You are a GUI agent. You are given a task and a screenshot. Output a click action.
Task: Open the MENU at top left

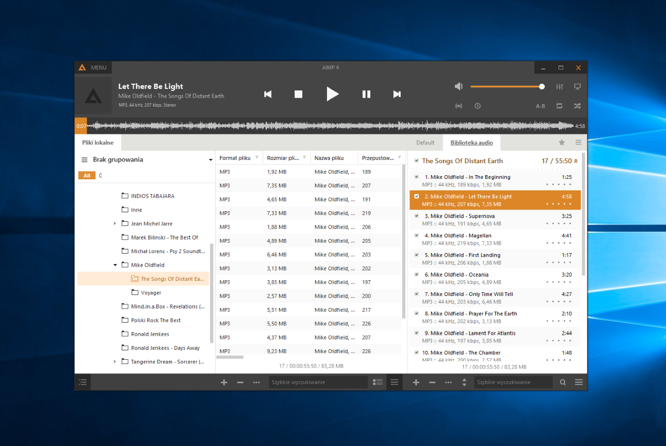click(x=92, y=67)
